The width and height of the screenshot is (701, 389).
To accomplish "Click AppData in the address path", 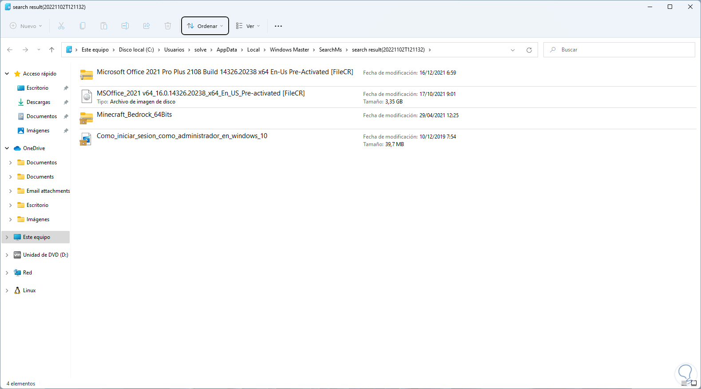I will pyautogui.click(x=227, y=50).
